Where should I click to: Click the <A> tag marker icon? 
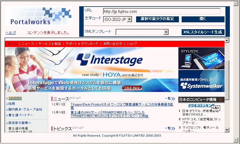216,108
